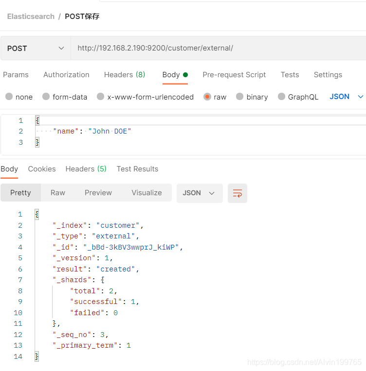Open the Settings tab
366x371 pixels.
[328, 75]
